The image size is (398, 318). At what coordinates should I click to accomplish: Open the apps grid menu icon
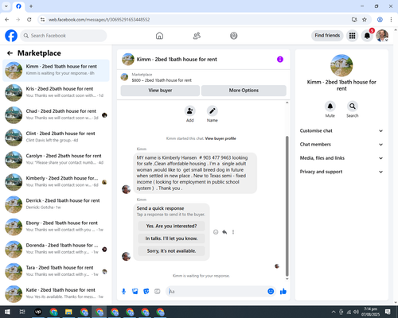352,36
